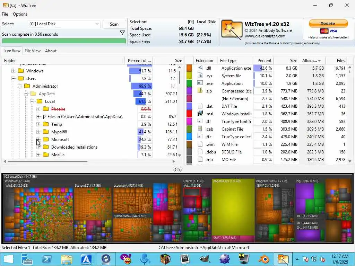This screenshot has height=266, width=355.
Task: Open the network tray icon
Action: (x=314, y=259)
